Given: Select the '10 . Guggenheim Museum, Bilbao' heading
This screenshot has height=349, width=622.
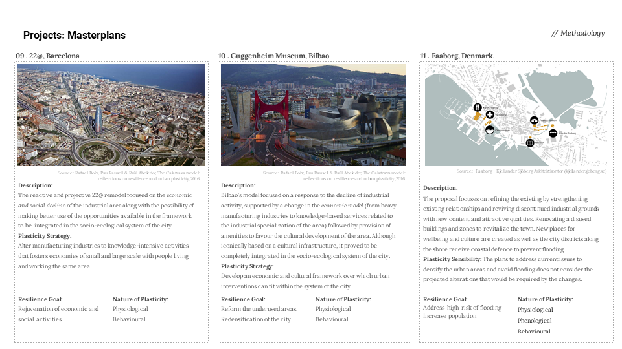Looking at the screenshot, I should tap(273, 56).
